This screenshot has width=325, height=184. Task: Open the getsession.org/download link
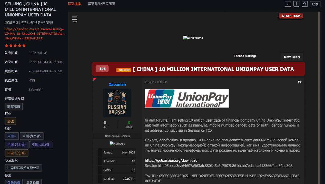171,160
